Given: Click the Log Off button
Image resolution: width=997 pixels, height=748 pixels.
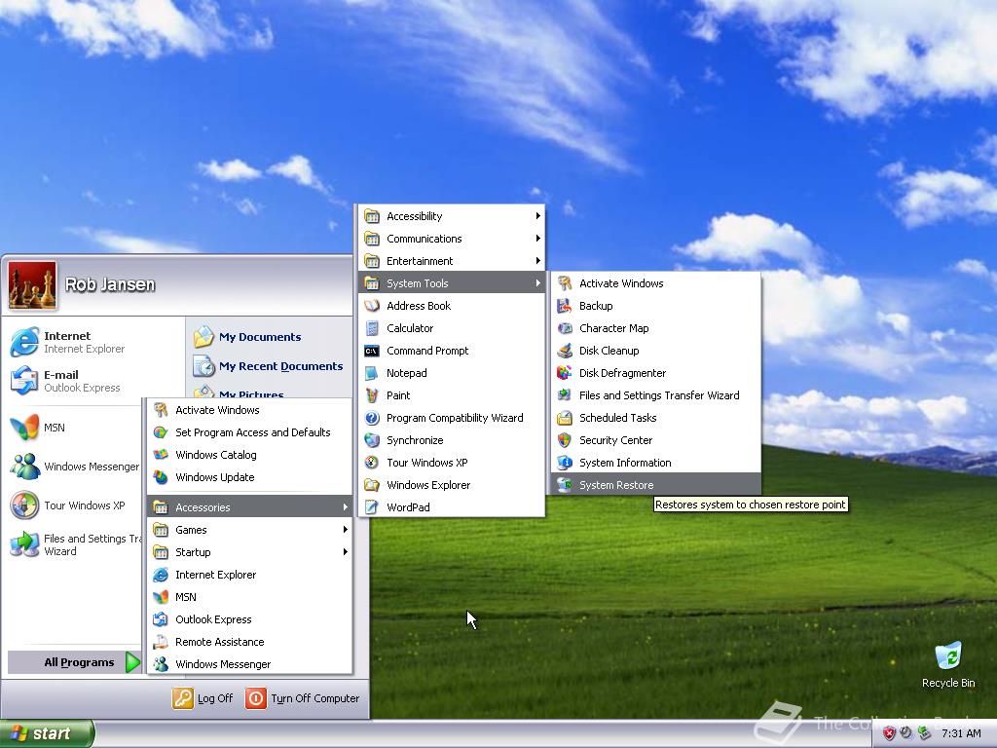Looking at the screenshot, I should pyautogui.click(x=203, y=698).
